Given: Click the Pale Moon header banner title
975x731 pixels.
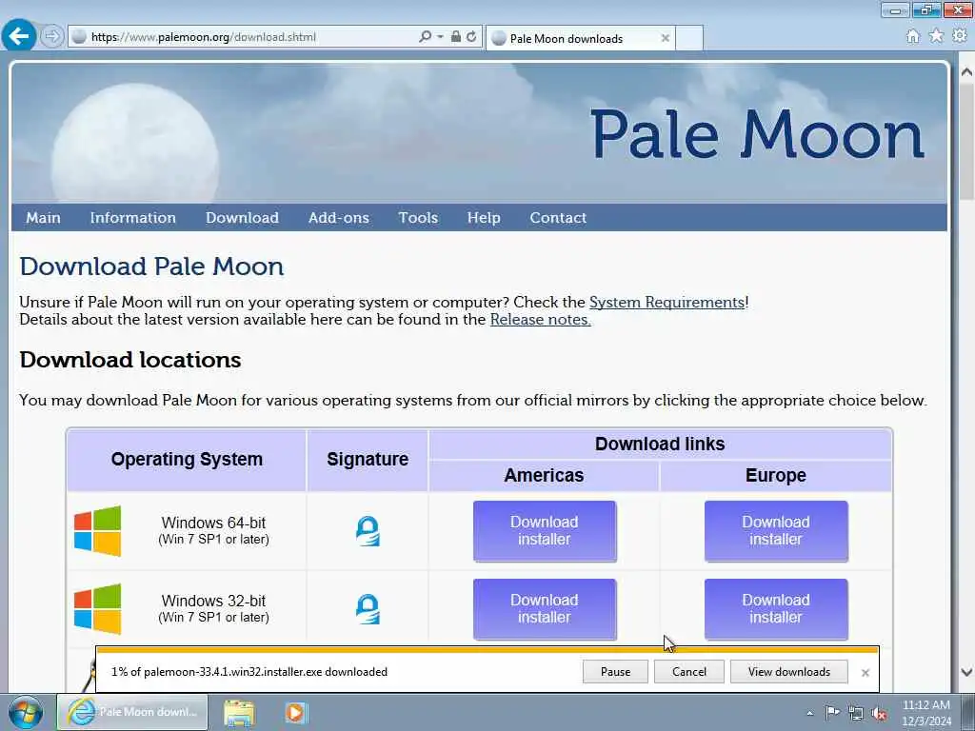Looking at the screenshot, I should click(757, 133).
